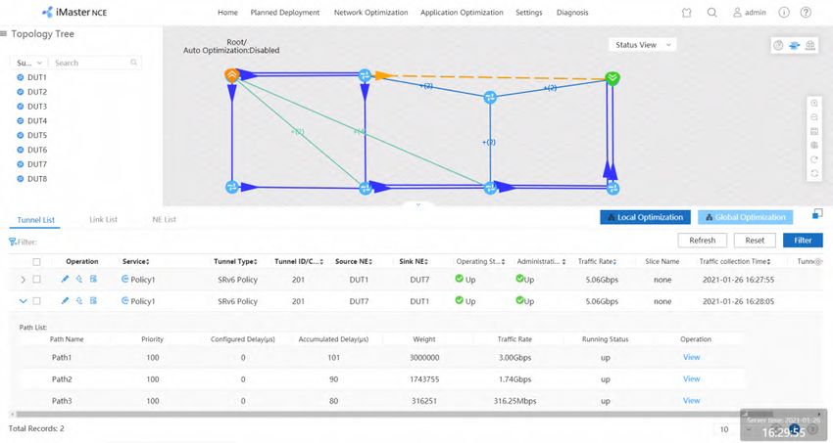Screen dimensions: 833x443
Task: View details of Path2
Action: [x=691, y=378]
